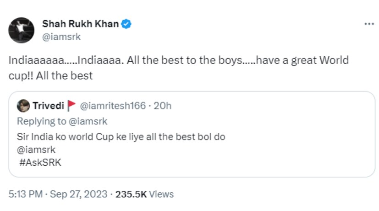Open the @iamsrk handle under the name
Image resolution: width=379 pixels, height=211 pixels.
[61, 37]
